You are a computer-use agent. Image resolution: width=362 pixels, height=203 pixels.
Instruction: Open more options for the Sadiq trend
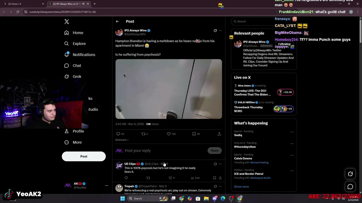click(x=292, y=132)
